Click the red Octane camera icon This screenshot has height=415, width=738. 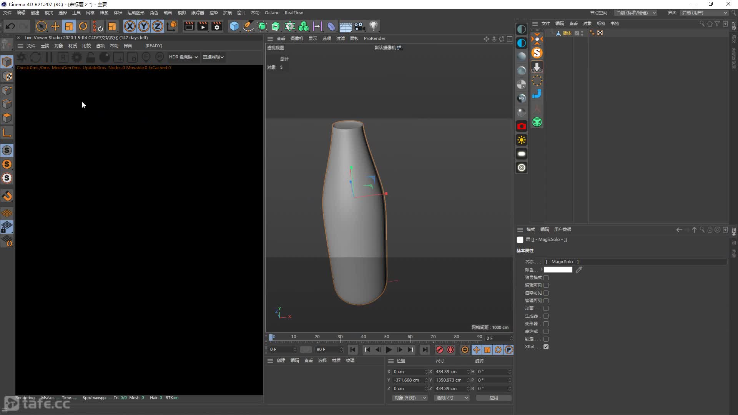click(x=522, y=126)
